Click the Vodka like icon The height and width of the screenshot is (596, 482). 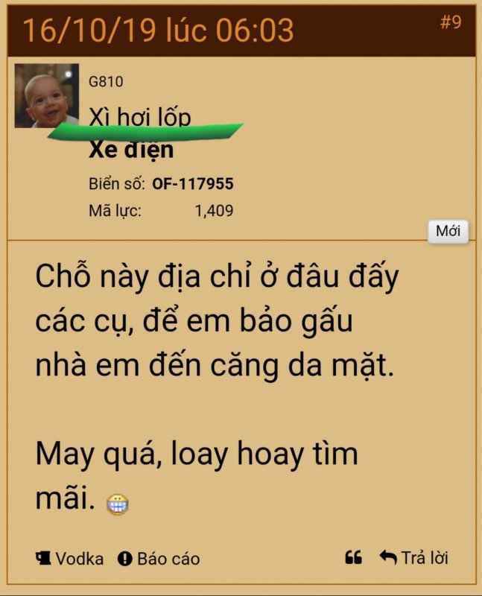43,558
